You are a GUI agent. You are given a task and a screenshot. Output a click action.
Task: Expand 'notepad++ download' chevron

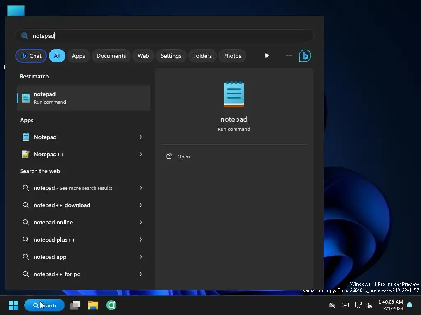tap(141, 205)
